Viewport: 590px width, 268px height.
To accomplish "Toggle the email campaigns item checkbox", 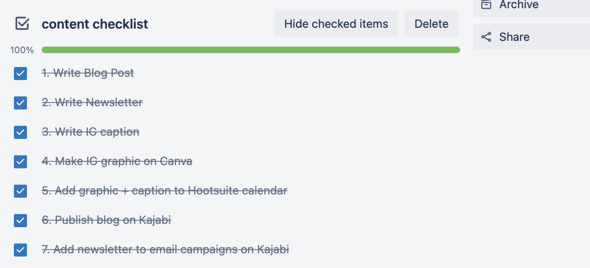I will 20,250.
